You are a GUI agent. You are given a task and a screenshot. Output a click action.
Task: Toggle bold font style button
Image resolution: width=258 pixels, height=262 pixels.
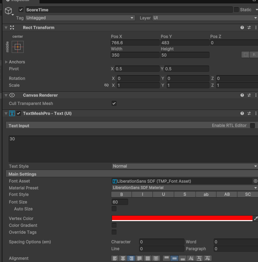pyautogui.click(x=122, y=194)
